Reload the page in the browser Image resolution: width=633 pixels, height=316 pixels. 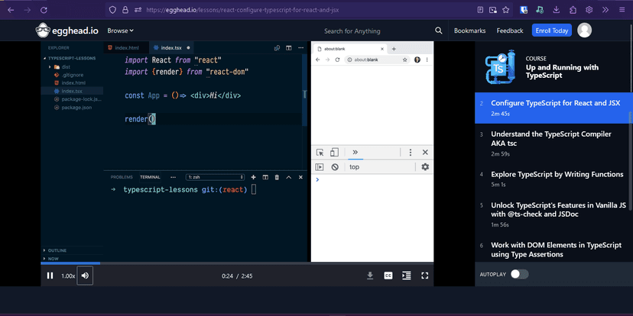pos(44,10)
